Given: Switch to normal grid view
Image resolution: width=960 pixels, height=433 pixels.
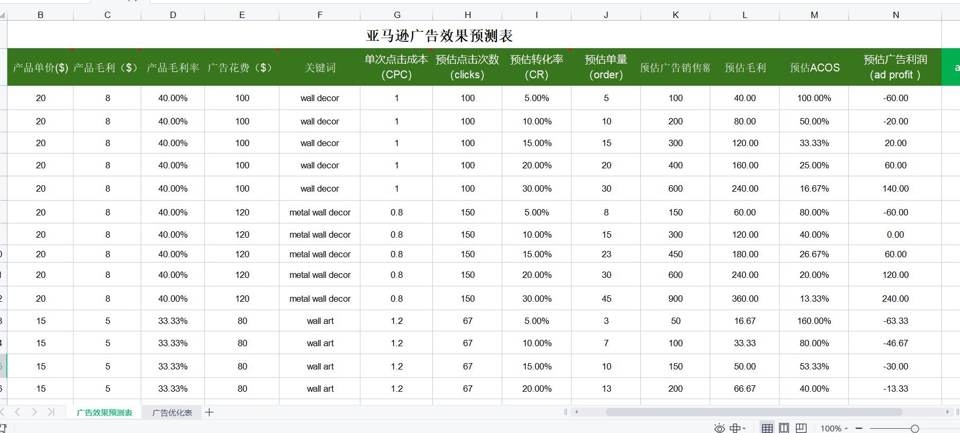Looking at the screenshot, I should point(767,428).
